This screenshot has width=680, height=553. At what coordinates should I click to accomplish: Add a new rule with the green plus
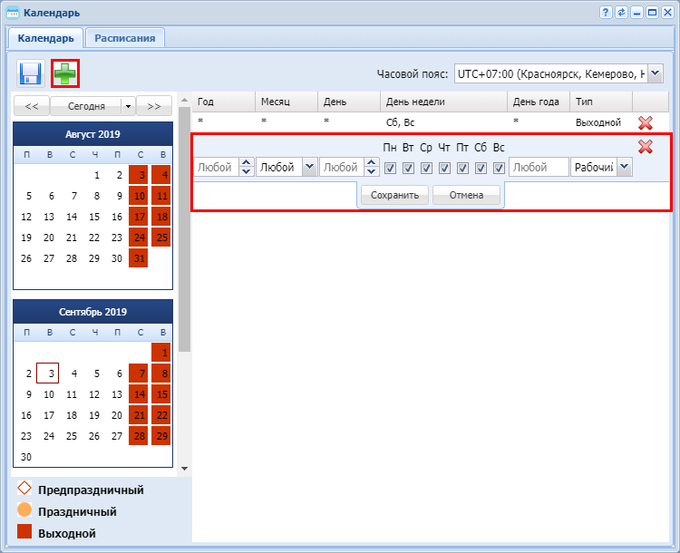click(x=65, y=73)
